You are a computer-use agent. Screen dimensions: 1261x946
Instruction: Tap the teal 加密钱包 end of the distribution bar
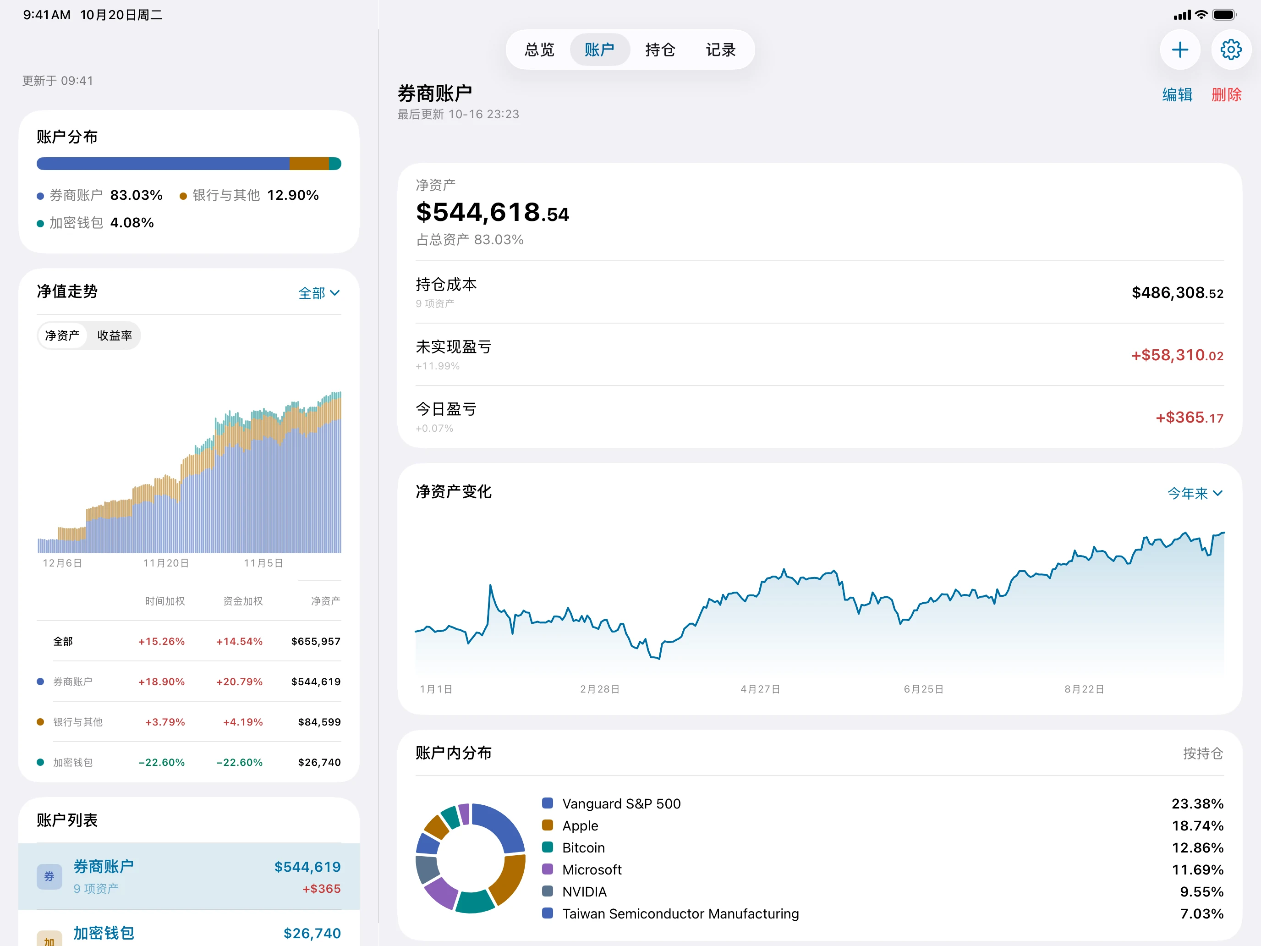[x=335, y=164]
